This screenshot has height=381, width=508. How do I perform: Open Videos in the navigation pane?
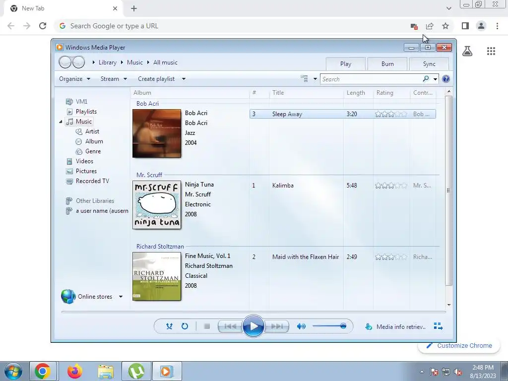[x=84, y=161]
